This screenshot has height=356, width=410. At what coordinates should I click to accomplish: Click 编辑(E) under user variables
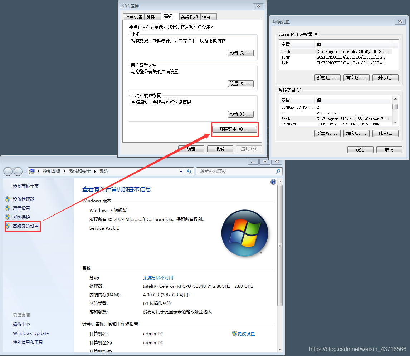[356, 78]
